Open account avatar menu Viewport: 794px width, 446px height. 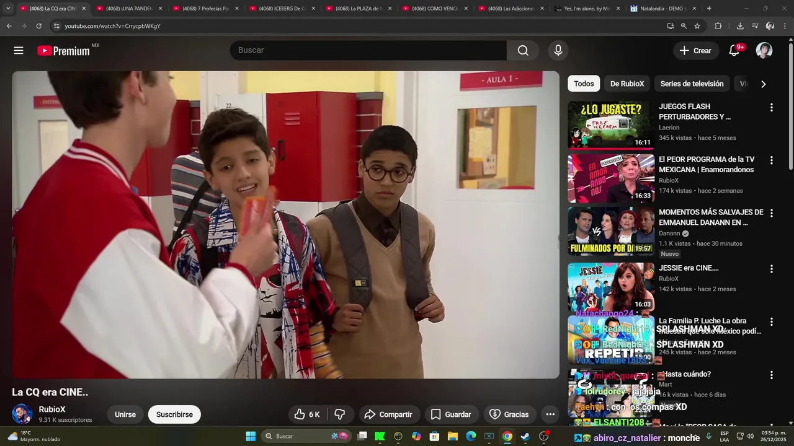click(x=764, y=51)
